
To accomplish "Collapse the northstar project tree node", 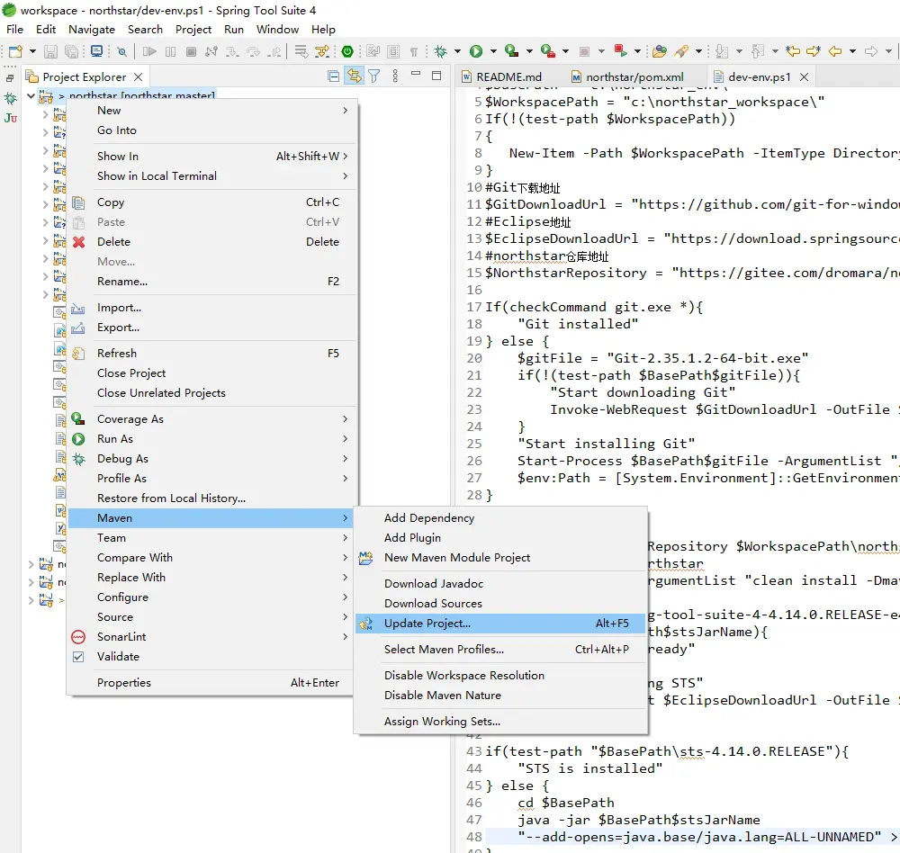I will [x=31, y=95].
